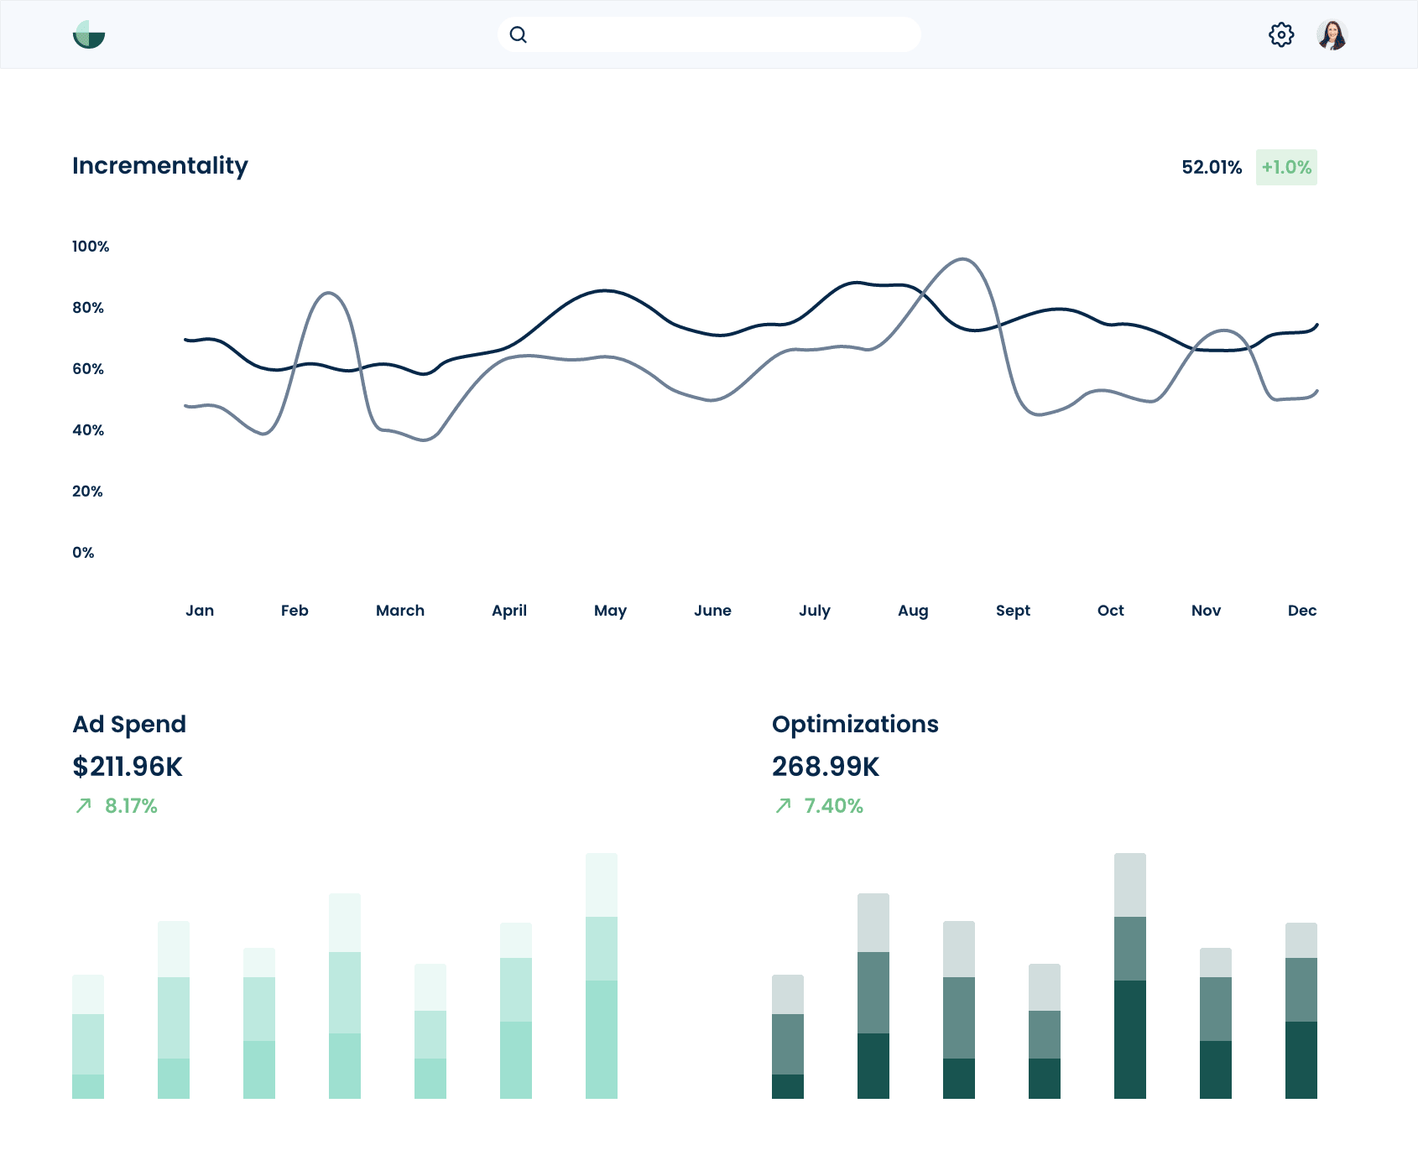Select the Dec axis label
The image size is (1418, 1176).
[1302, 611]
